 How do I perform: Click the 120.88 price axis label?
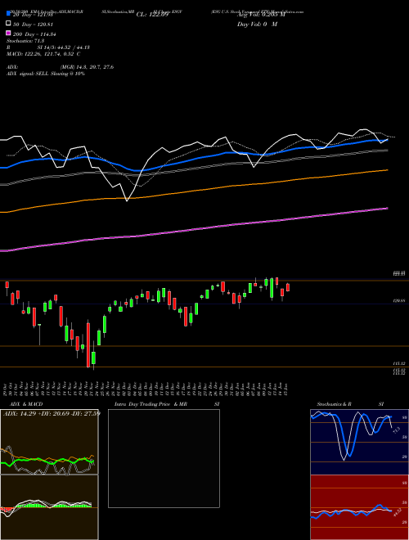(x=399, y=301)
